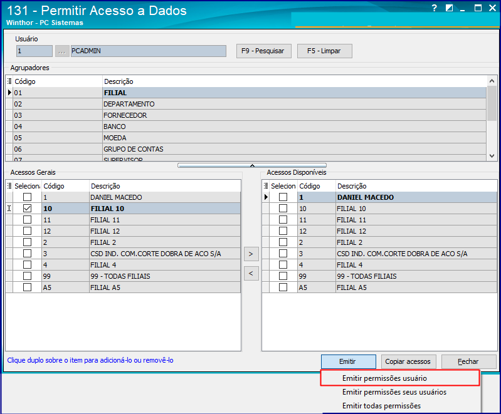The height and width of the screenshot is (414, 501).
Task: Click the Copiar acessos button
Action: point(408,361)
